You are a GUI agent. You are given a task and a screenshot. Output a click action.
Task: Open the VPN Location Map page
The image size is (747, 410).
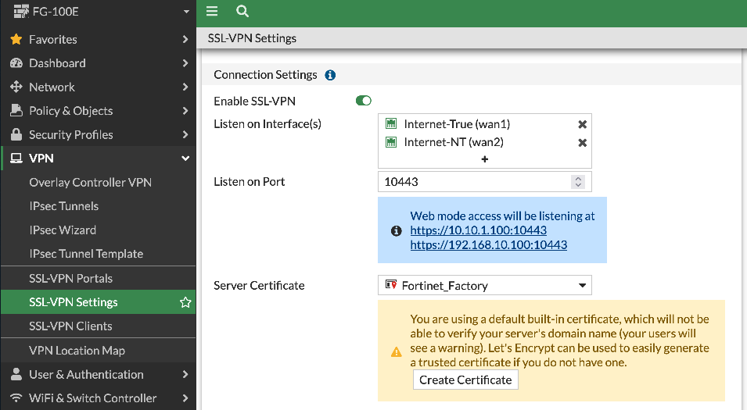click(77, 351)
